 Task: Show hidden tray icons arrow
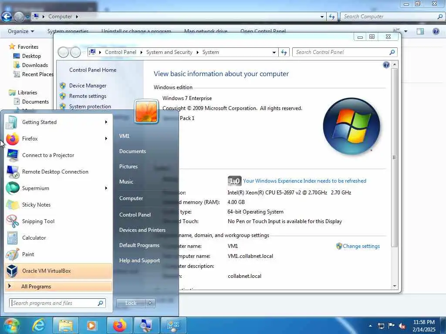pos(370,326)
